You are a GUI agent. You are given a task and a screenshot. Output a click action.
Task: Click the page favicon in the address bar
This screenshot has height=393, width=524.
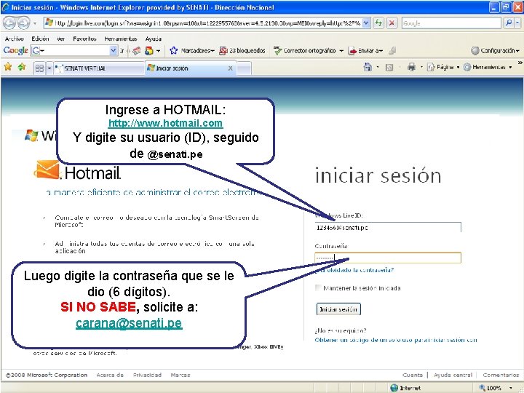pyautogui.click(x=49, y=23)
